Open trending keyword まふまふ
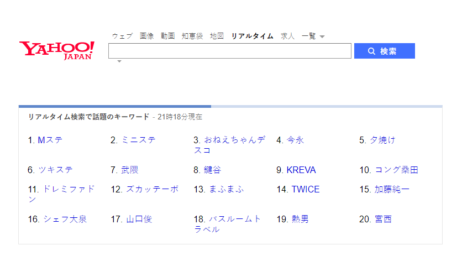The height and width of the screenshot is (261, 462). tap(227, 189)
